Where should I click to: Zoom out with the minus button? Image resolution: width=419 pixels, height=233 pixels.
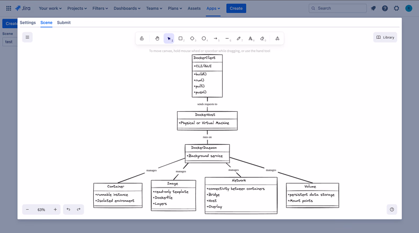tap(27, 209)
